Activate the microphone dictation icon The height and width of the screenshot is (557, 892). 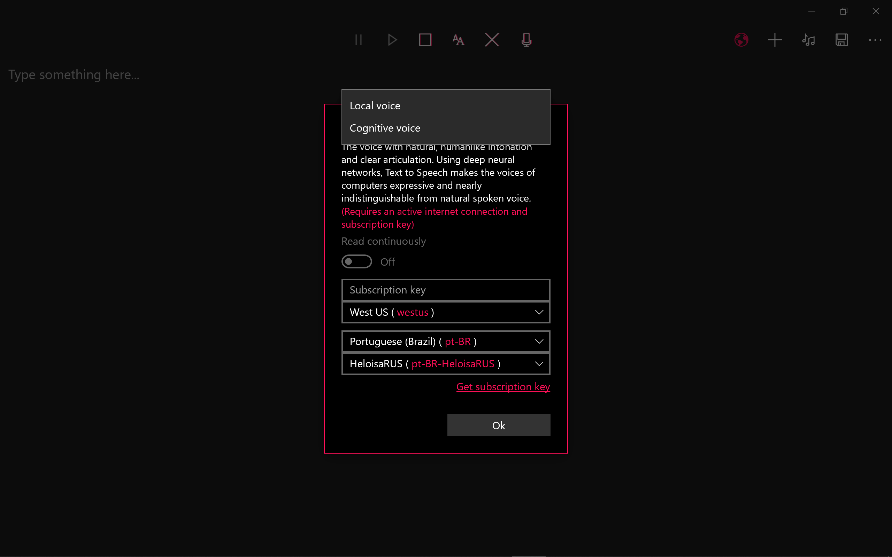526,40
